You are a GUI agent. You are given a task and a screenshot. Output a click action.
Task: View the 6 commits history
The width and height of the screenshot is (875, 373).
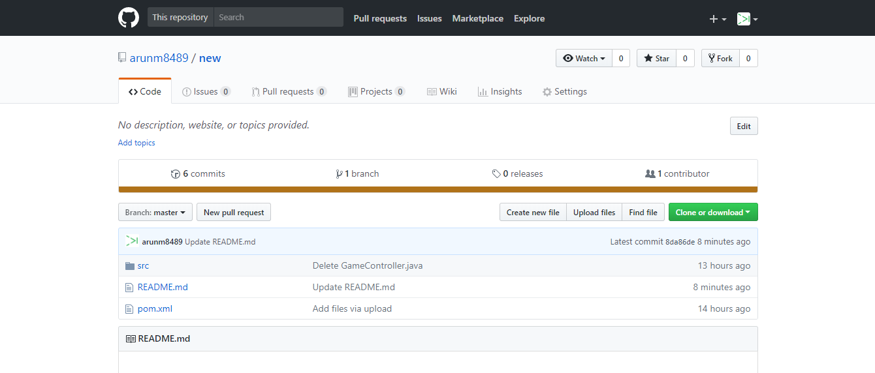pos(198,173)
